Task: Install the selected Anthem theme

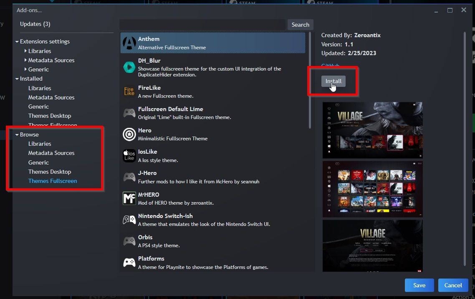Action: (333, 81)
